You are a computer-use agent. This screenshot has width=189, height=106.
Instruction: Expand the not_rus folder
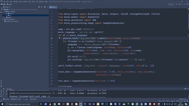(6, 13)
